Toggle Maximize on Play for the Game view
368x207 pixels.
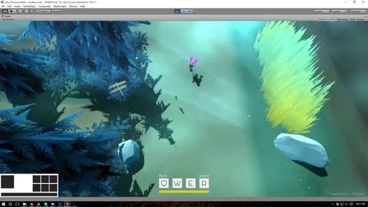[326, 19]
